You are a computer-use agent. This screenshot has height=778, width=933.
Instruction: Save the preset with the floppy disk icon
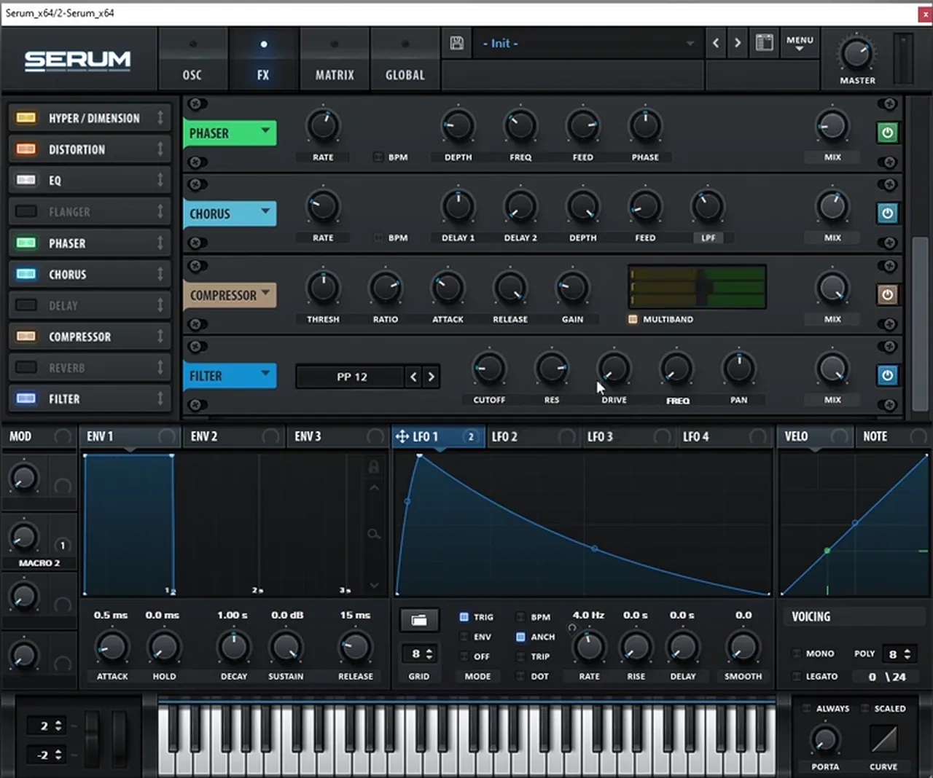pos(457,43)
